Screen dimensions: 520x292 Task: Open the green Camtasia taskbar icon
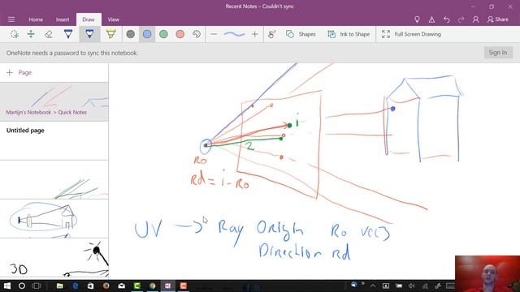coord(137,286)
